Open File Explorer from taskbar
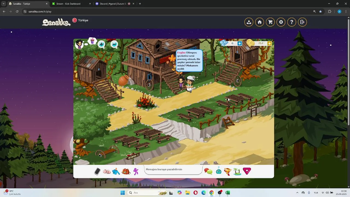Screen dimensions: 350x197 (x=188, y=193)
